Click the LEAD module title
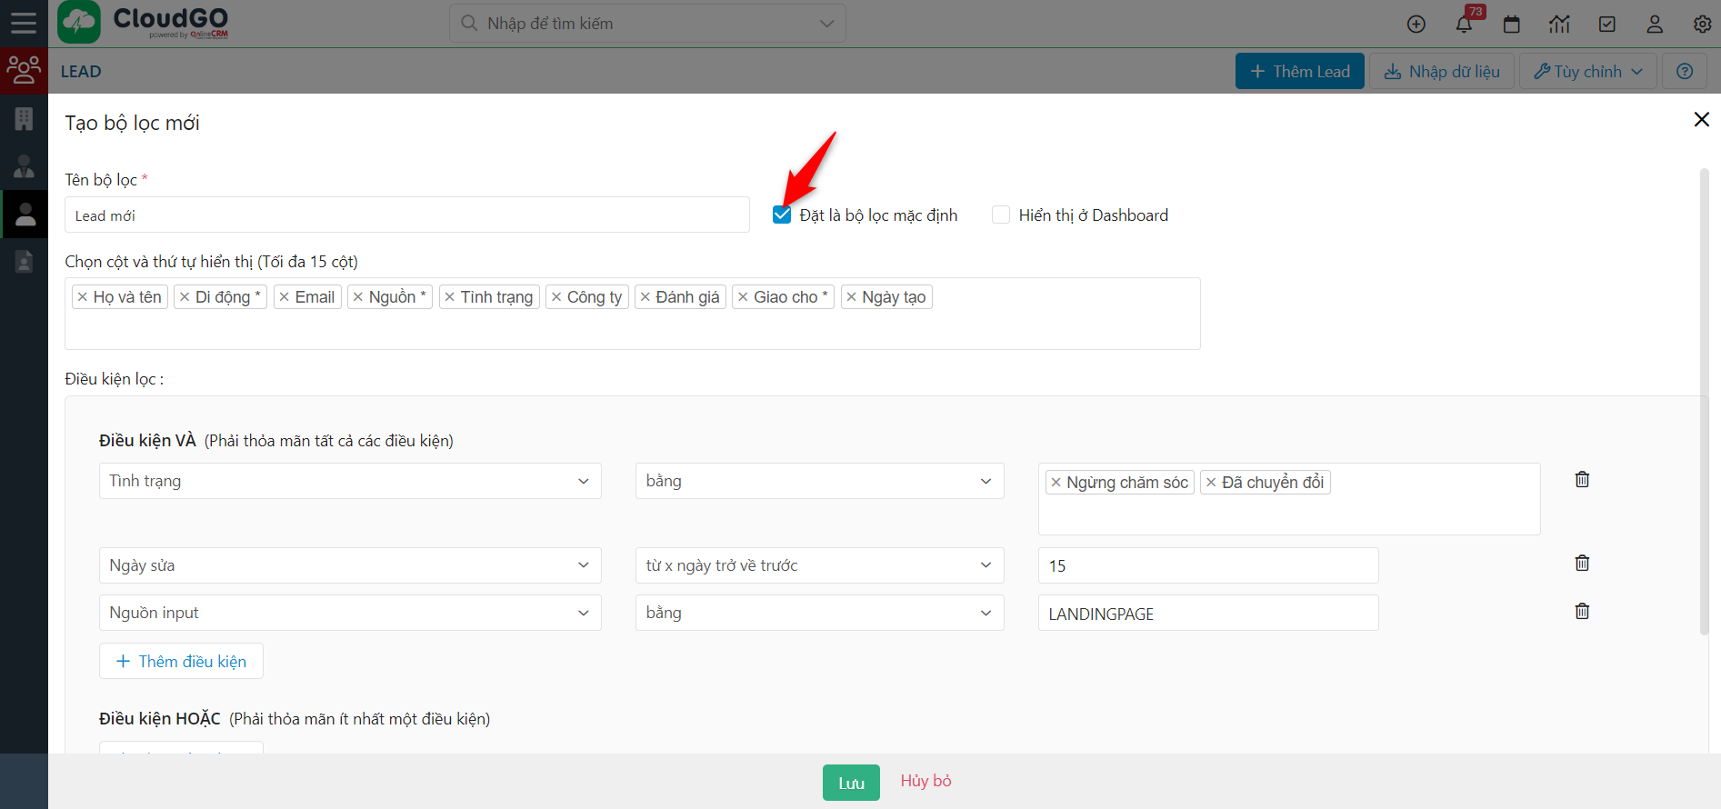1721x809 pixels. (81, 72)
